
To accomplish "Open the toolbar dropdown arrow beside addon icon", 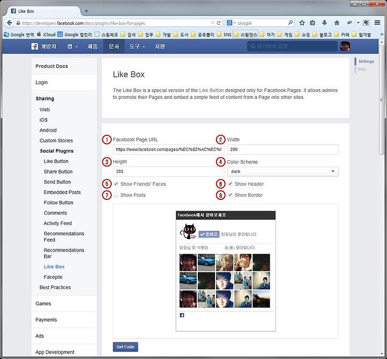I will (358, 23).
